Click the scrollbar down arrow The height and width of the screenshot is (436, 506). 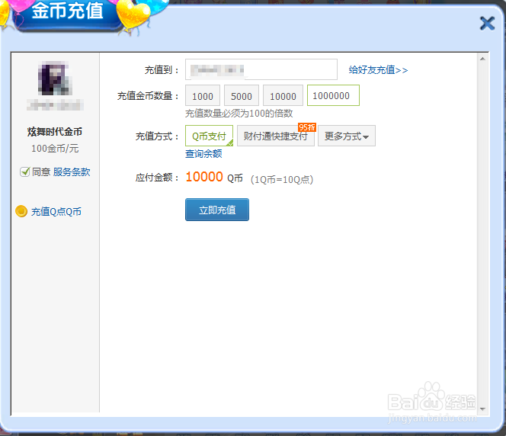pos(483,409)
